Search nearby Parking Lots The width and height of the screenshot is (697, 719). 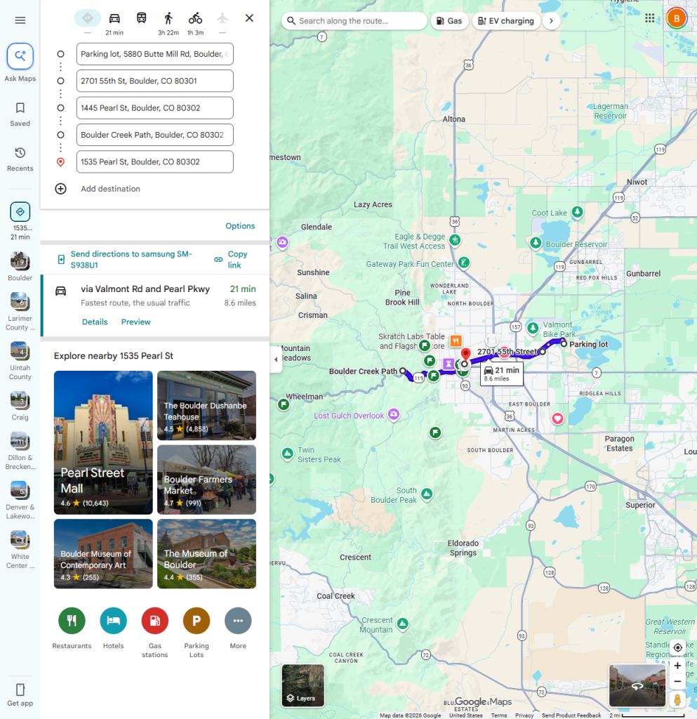(197, 621)
